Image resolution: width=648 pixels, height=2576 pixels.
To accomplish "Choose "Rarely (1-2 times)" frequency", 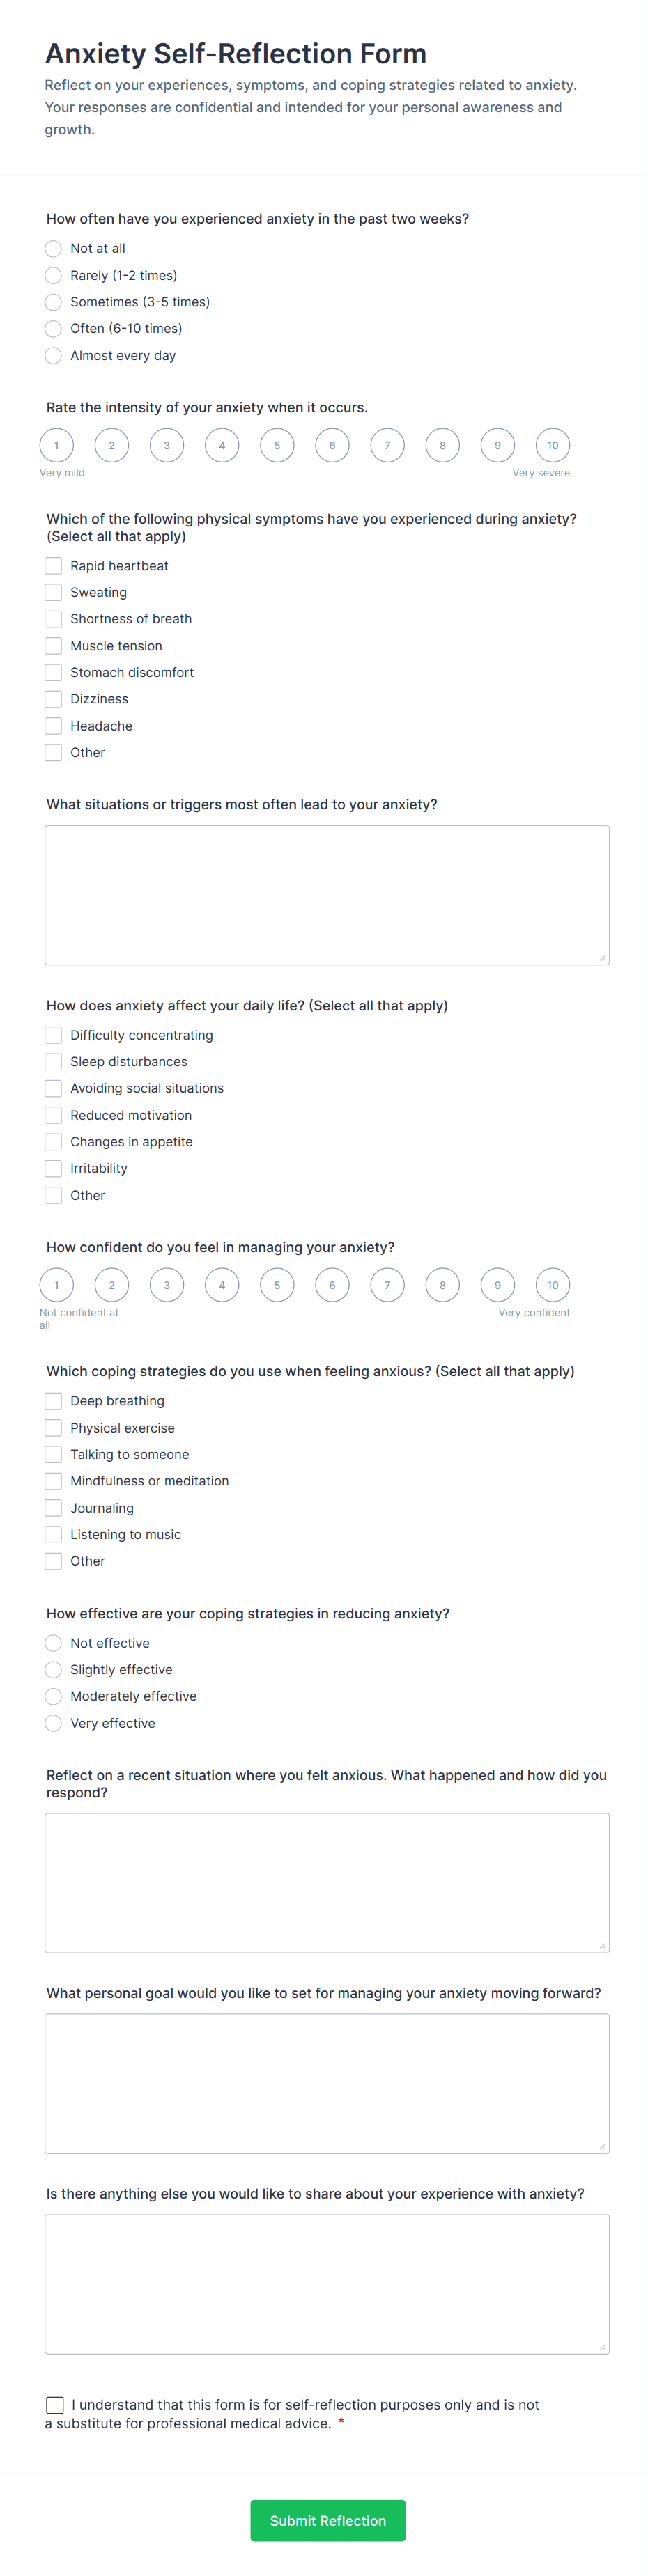I will (x=53, y=275).
